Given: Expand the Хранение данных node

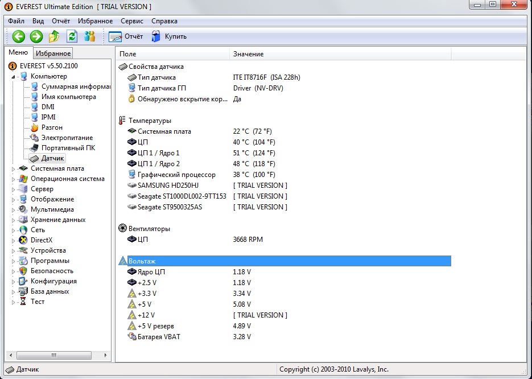Looking at the screenshot, I should point(13,220).
